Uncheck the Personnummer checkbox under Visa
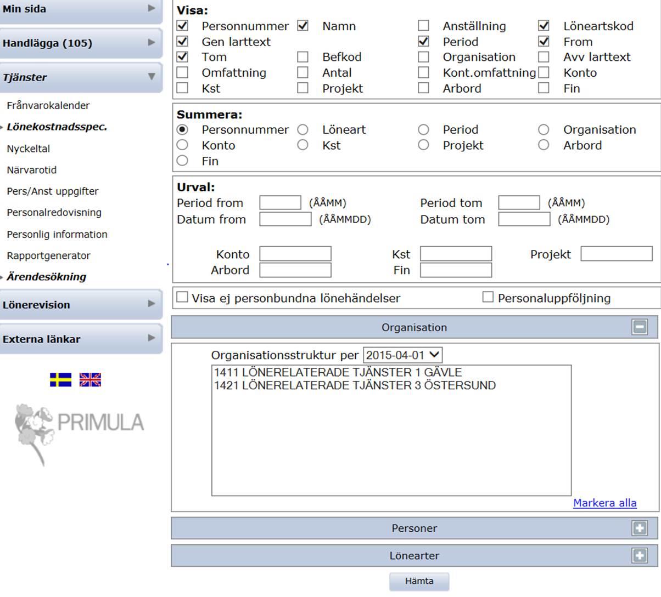The height and width of the screenshot is (597, 661). click(x=182, y=25)
